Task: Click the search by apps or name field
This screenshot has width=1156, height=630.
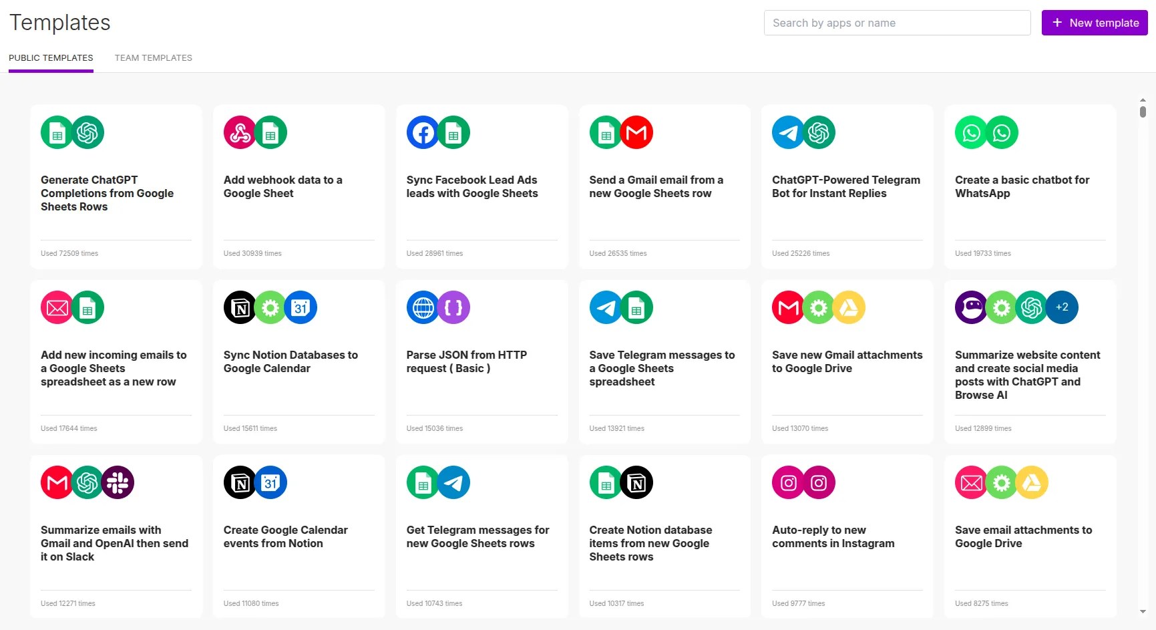Action: point(897,23)
